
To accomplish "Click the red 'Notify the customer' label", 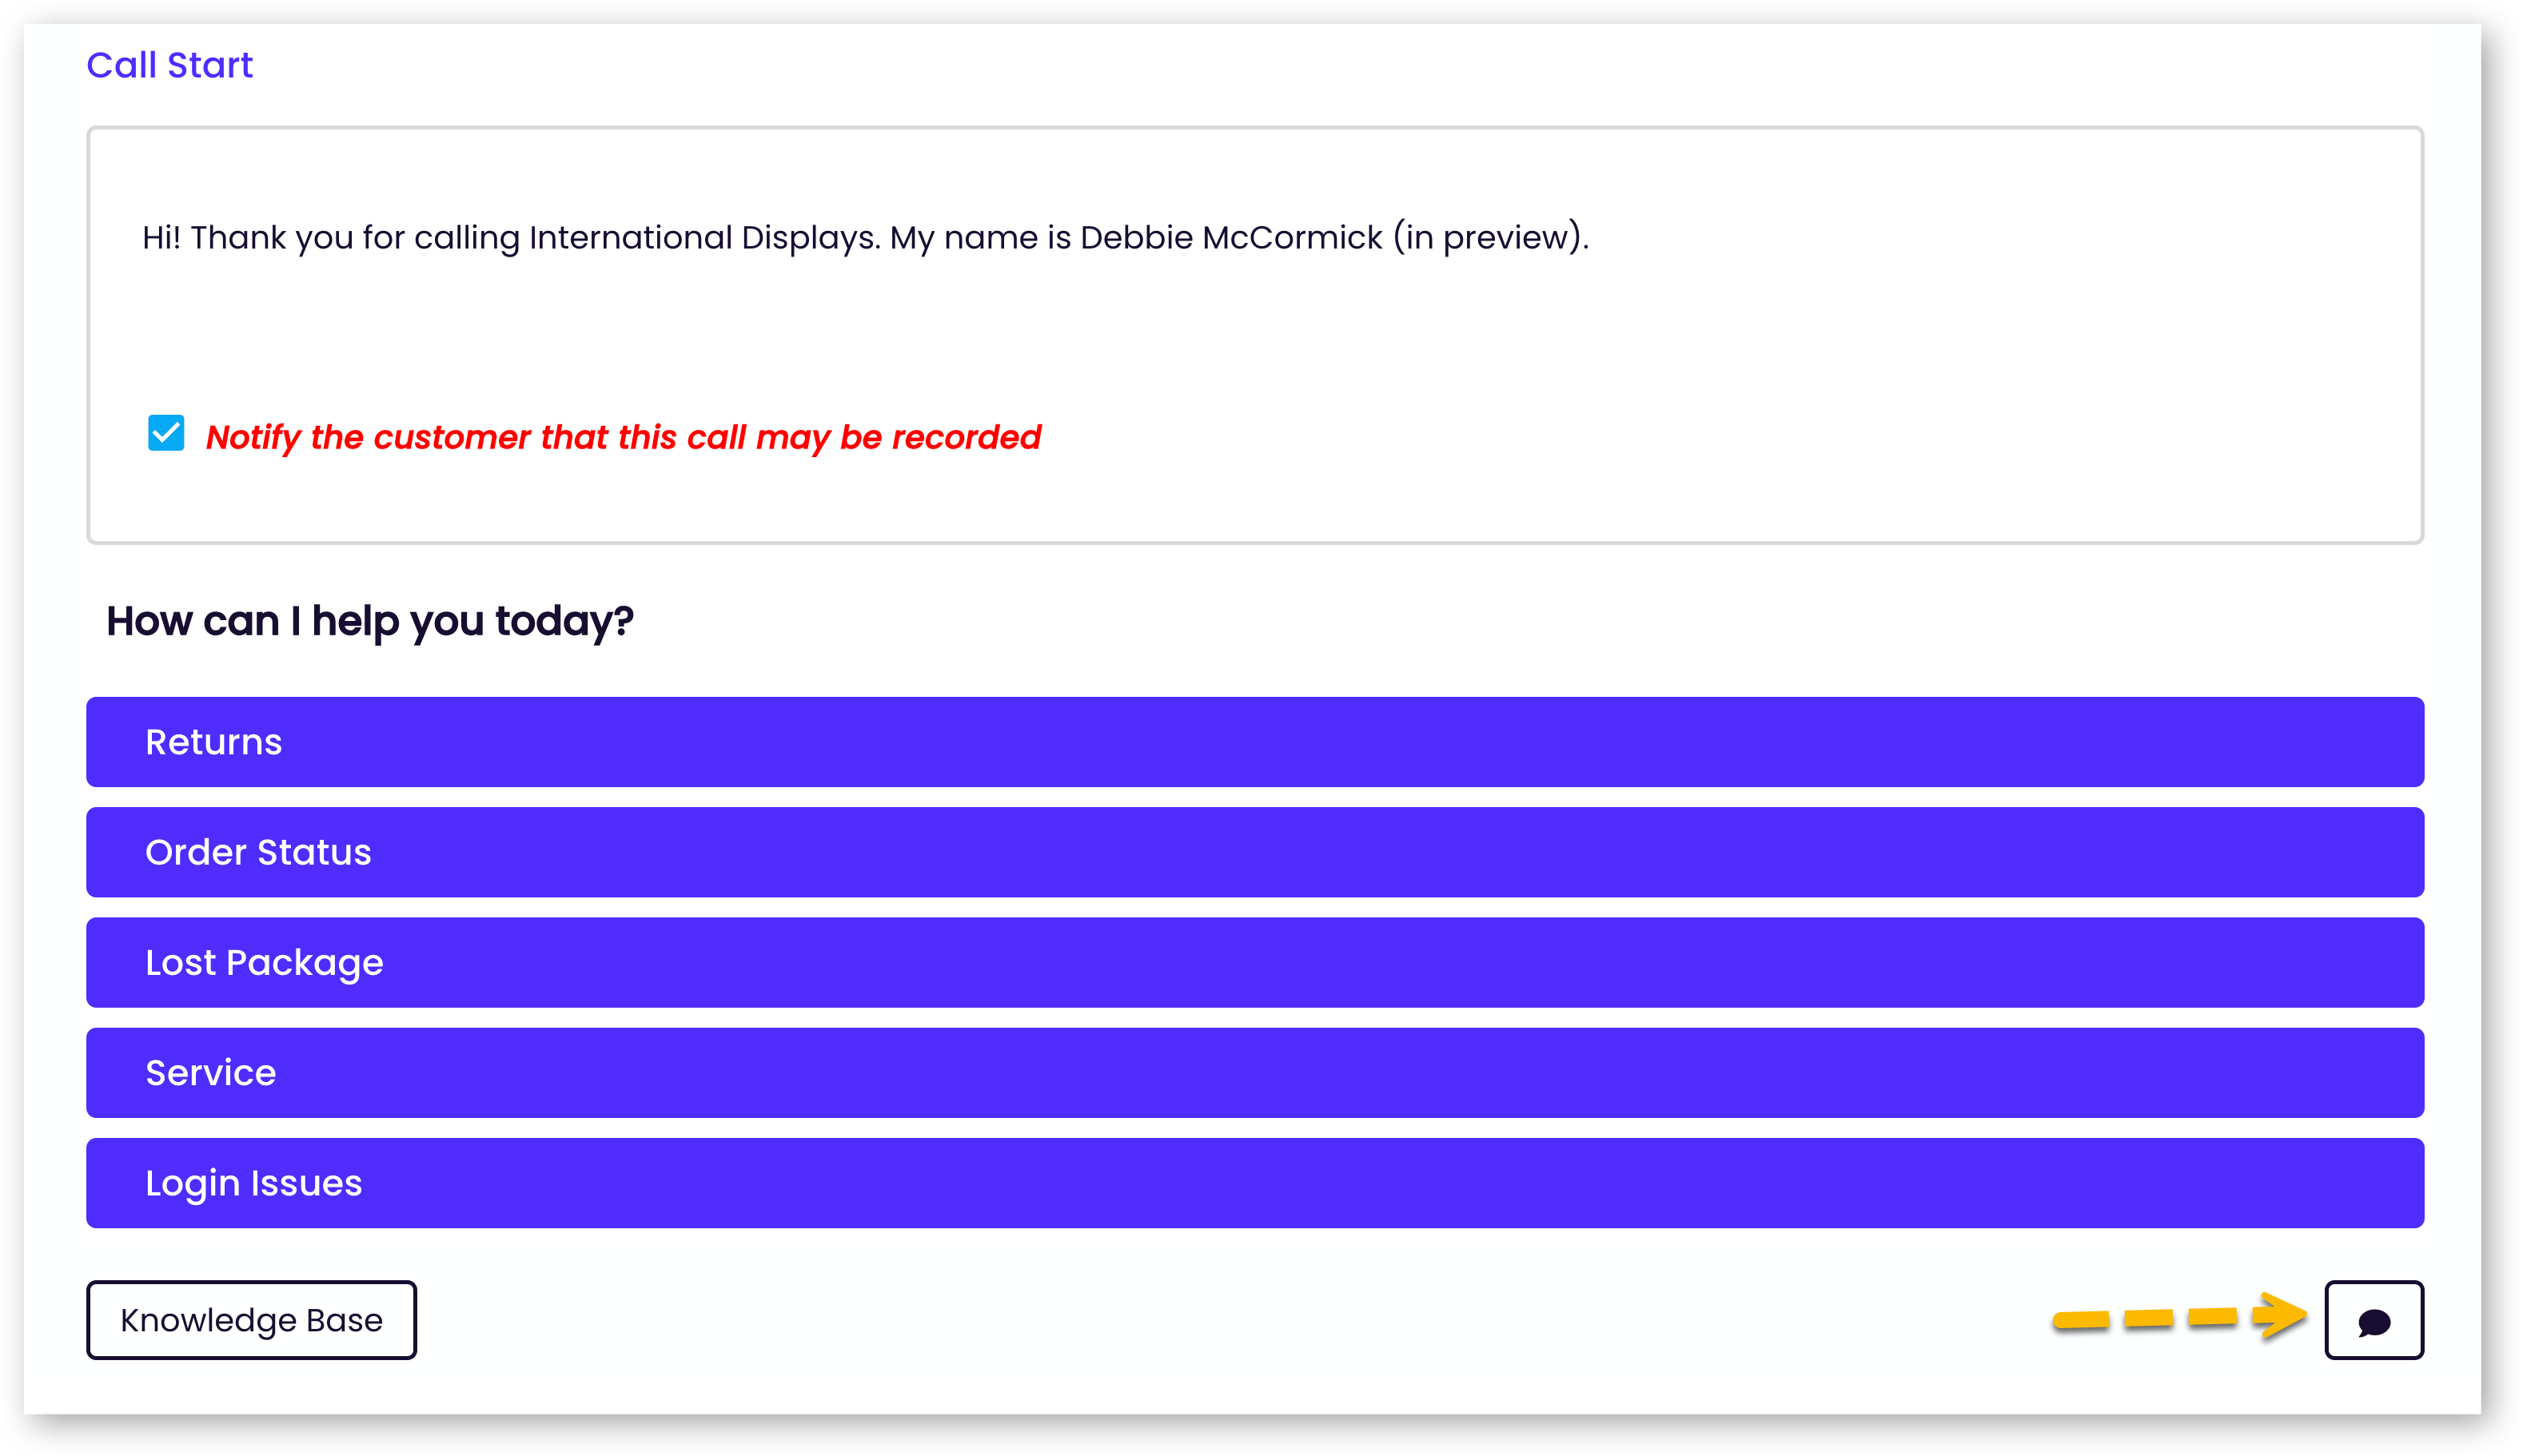I will click(622, 437).
